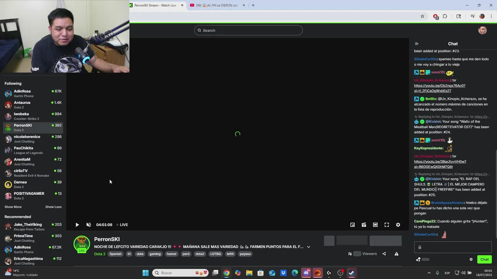497x279 pixels.
Task: Open the ArenitaM channel
Action: pos(33,162)
